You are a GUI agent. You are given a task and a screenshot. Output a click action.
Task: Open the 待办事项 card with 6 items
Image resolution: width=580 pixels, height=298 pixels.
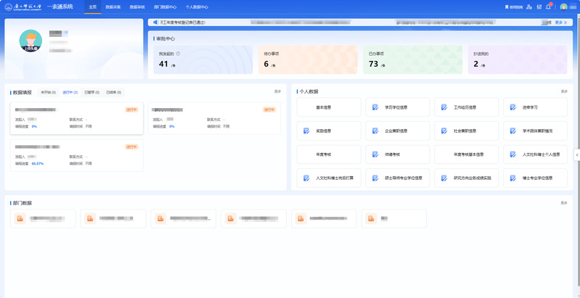coord(307,59)
